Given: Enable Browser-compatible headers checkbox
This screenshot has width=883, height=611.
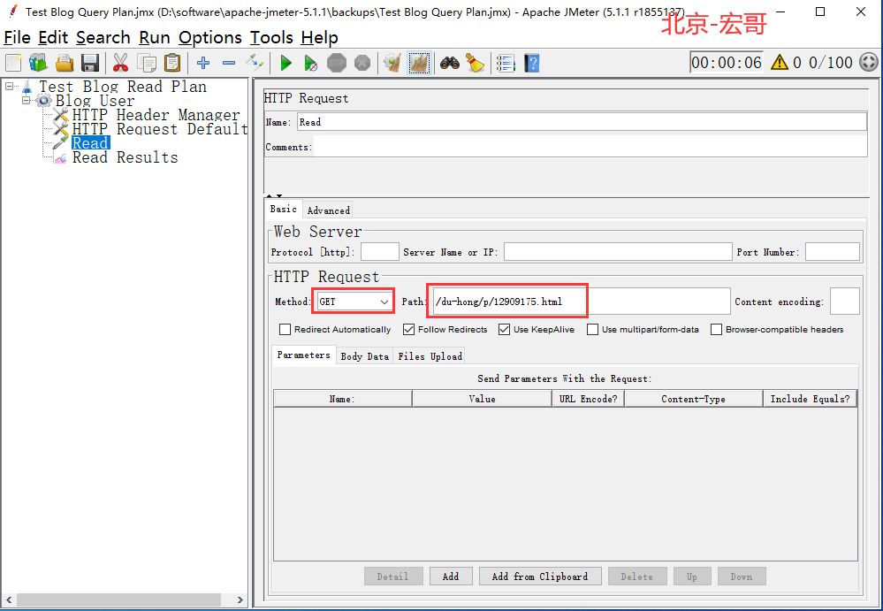Looking at the screenshot, I should (x=716, y=330).
